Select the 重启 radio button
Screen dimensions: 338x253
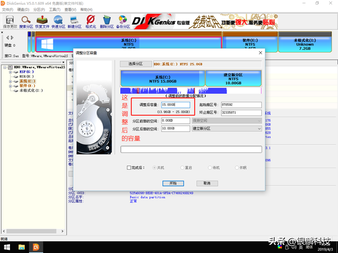[182, 168]
